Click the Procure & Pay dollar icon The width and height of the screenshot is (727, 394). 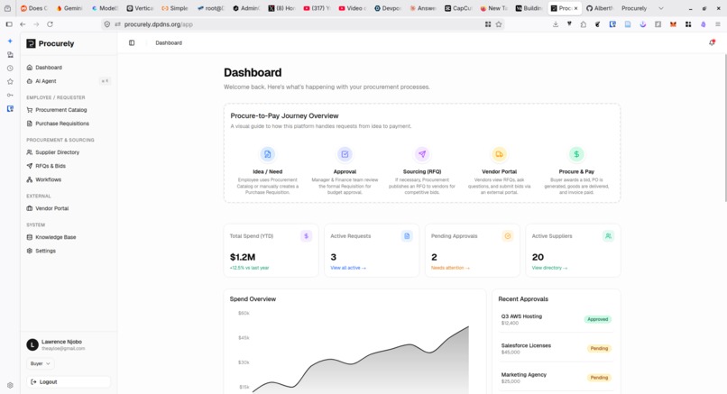click(576, 154)
